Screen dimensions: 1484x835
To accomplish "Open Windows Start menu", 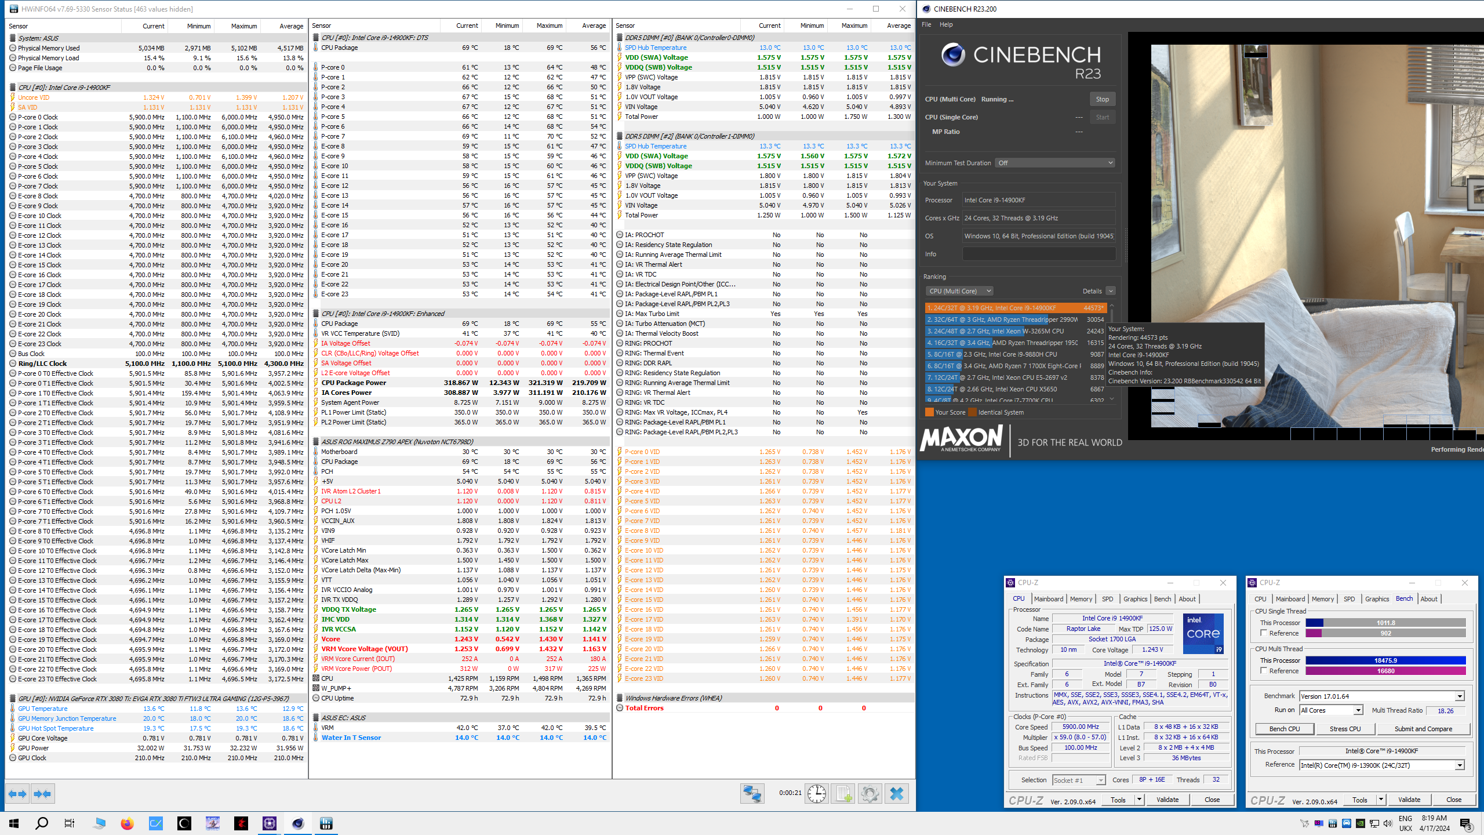I will [x=14, y=823].
